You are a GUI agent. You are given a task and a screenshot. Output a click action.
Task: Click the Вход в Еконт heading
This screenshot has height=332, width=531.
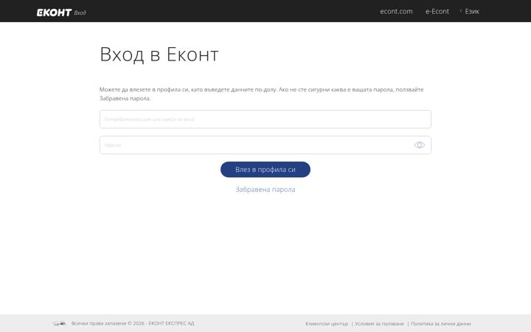tap(159, 55)
